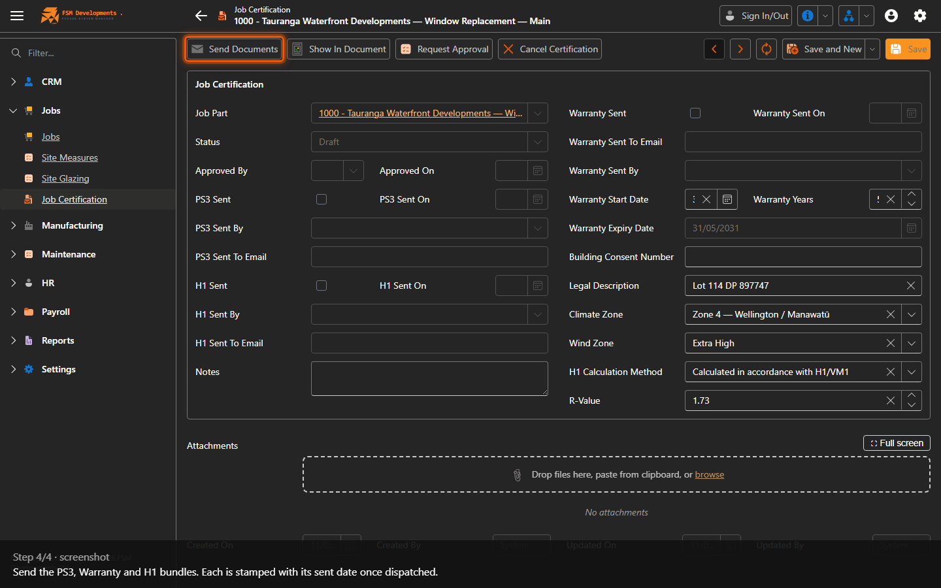The image size is (941, 588).
Task: Click H1 Sent To Email field
Action: 429,343
